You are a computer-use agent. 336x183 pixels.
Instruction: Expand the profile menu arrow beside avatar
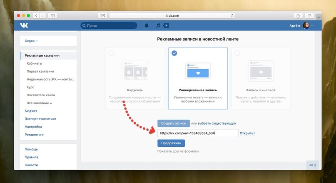(312, 26)
